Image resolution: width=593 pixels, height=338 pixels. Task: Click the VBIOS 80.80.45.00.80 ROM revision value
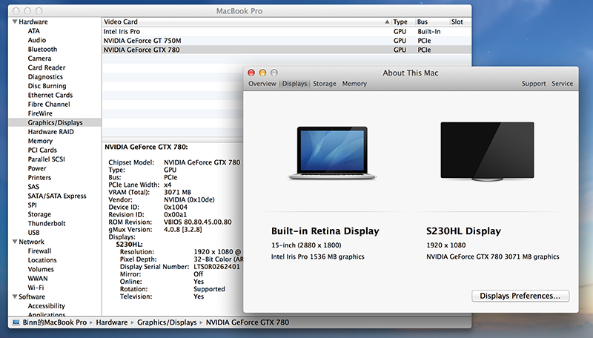point(198,222)
